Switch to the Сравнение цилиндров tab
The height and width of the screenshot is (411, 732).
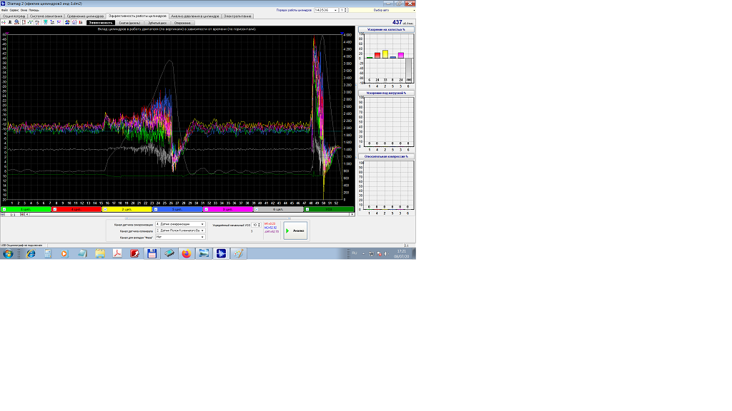click(85, 15)
